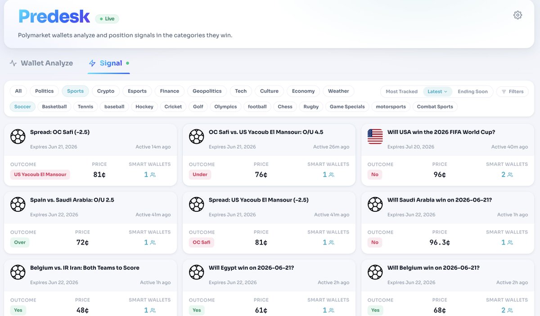
Task: Select the Politics category chip
Action: click(x=45, y=91)
